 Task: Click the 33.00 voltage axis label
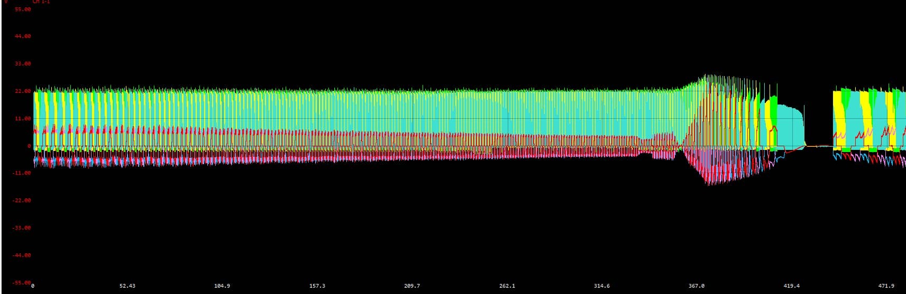23,64
